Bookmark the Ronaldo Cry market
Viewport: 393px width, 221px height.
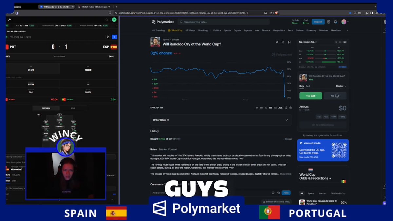(289, 42)
